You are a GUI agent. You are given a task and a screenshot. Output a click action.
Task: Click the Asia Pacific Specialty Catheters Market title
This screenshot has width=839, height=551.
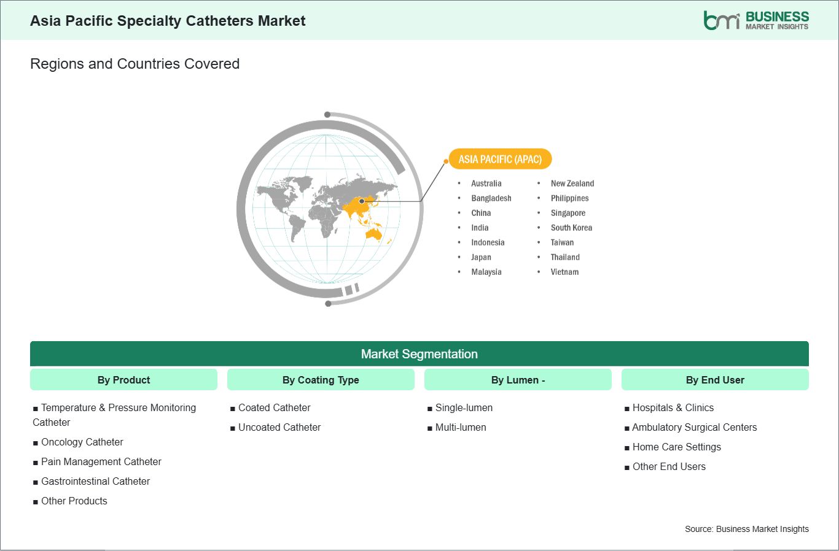click(x=168, y=21)
